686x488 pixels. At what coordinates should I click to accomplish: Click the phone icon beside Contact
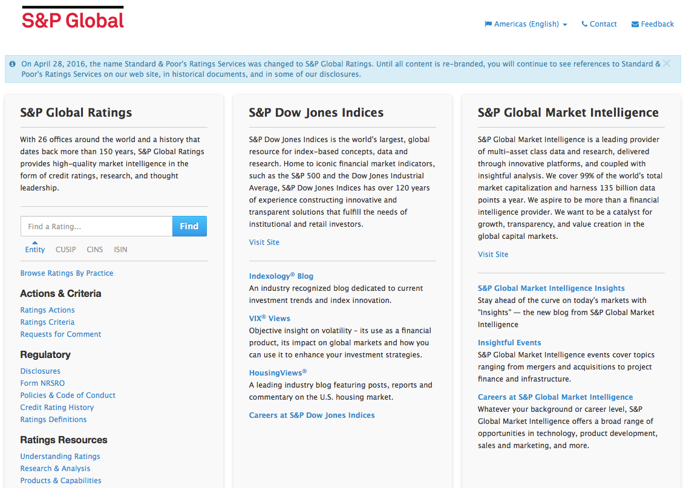pyautogui.click(x=584, y=24)
